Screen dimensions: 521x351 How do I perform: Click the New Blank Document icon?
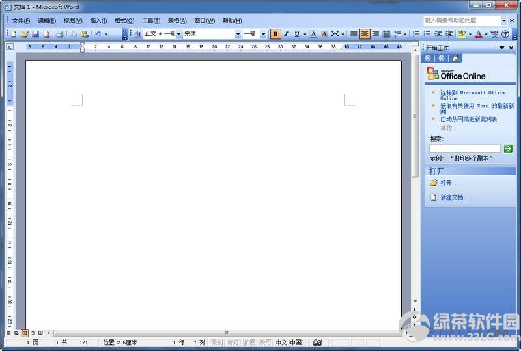tap(14, 34)
